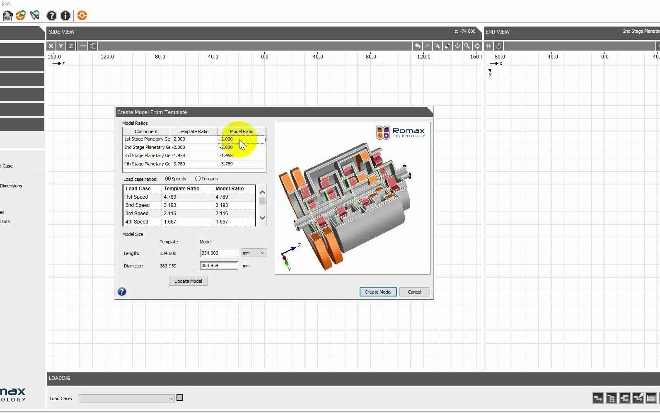This screenshot has width=660, height=413.
Task: Undo using the Side View undo arrow
Action: click(x=417, y=46)
